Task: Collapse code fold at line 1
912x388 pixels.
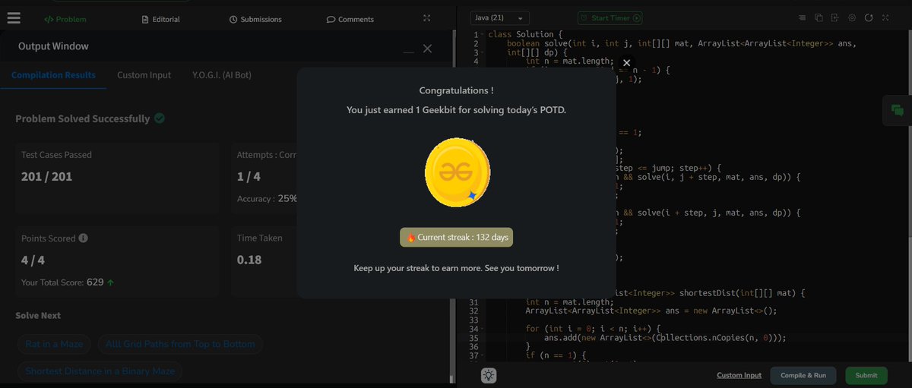Action: 483,35
